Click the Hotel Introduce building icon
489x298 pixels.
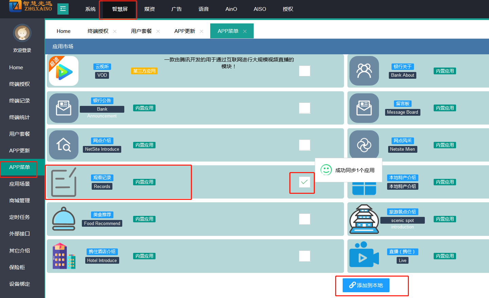(64, 256)
